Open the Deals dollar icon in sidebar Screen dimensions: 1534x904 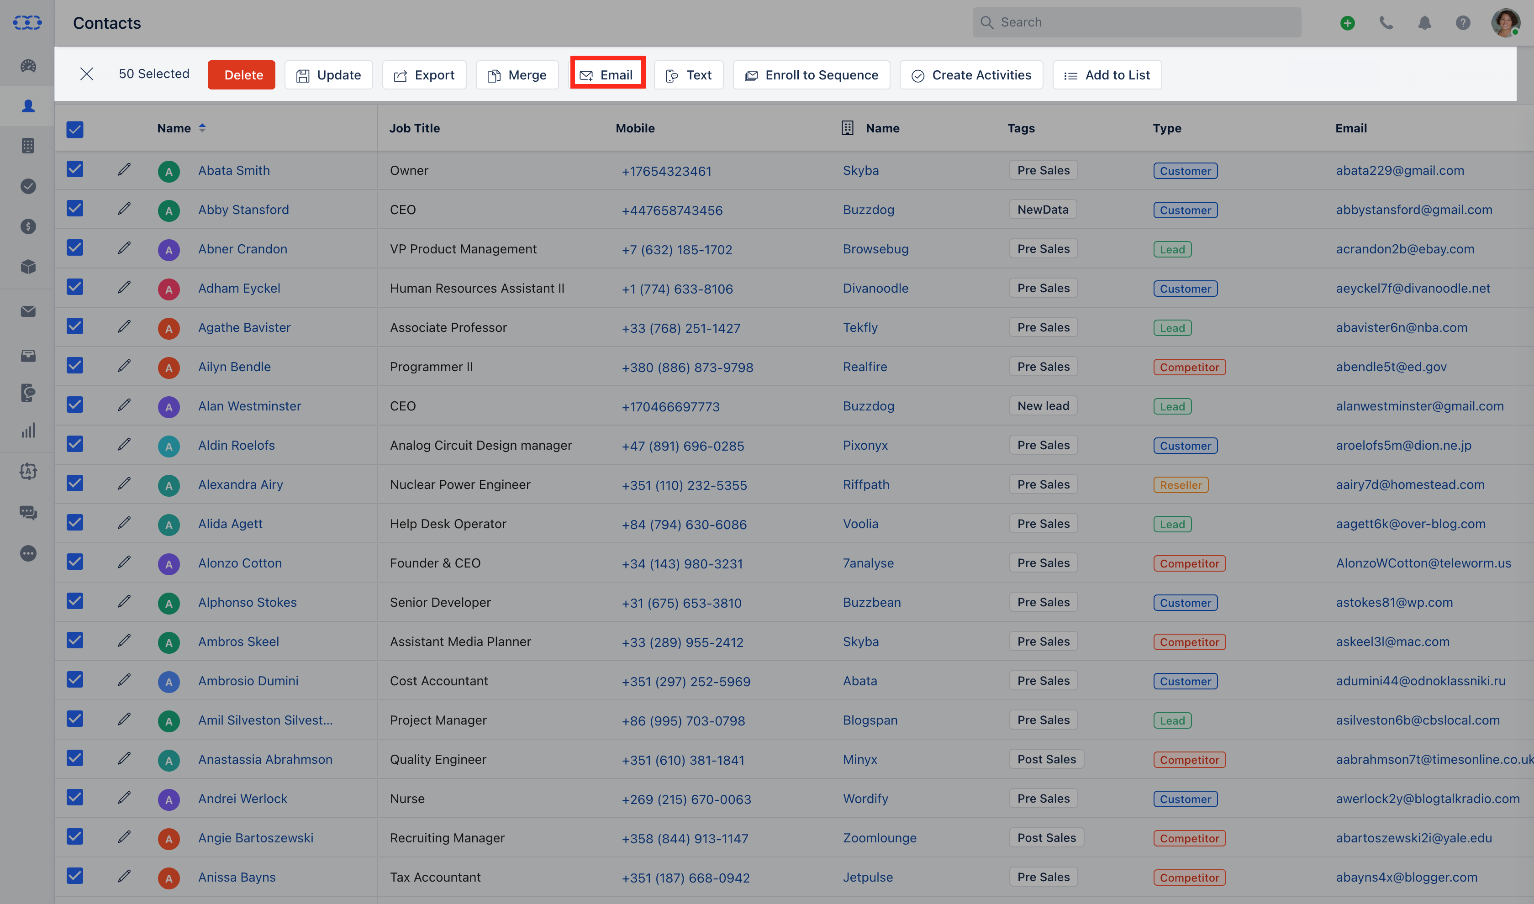pos(28,226)
